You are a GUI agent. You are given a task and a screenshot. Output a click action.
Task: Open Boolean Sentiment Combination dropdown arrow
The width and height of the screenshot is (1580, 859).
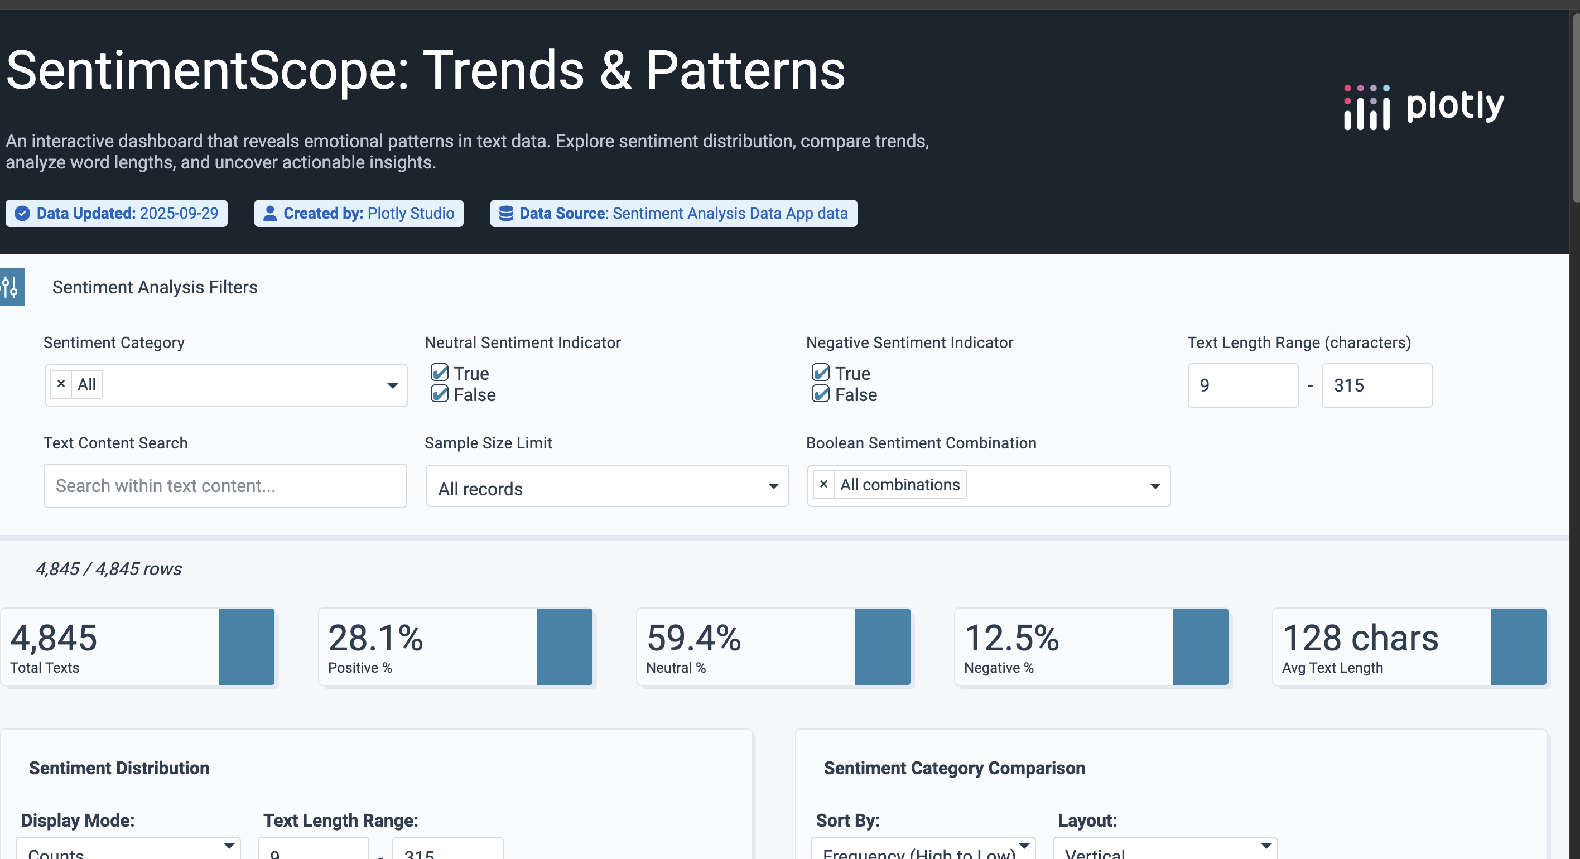pos(1155,486)
